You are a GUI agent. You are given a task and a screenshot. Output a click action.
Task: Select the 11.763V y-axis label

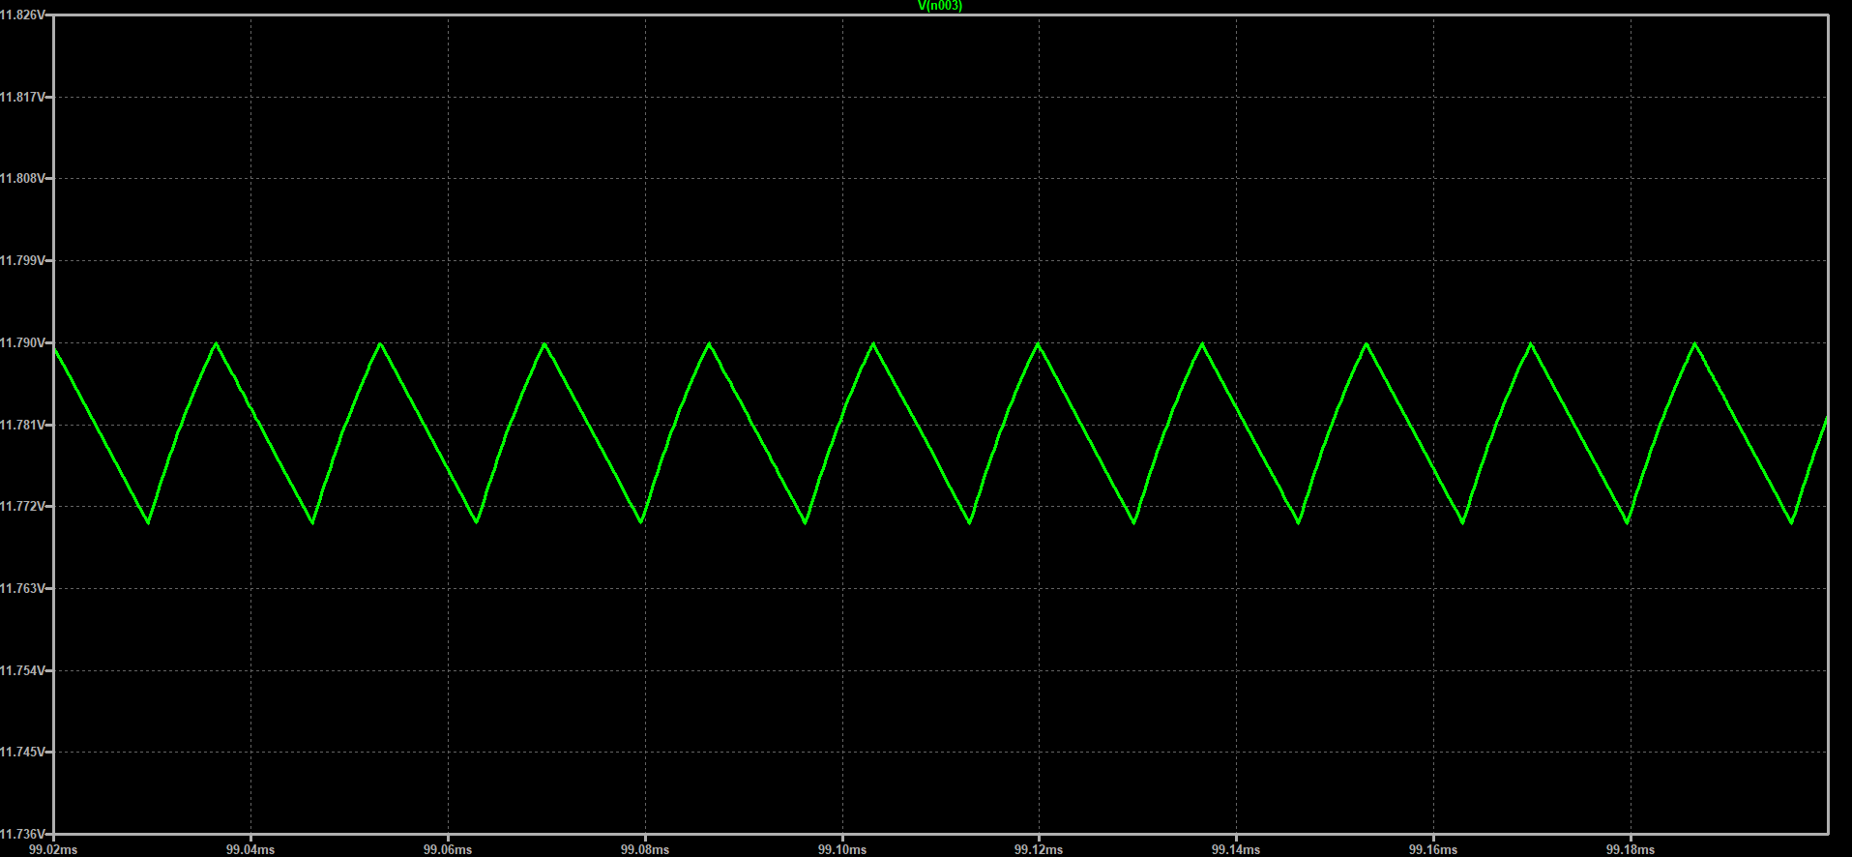point(22,588)
